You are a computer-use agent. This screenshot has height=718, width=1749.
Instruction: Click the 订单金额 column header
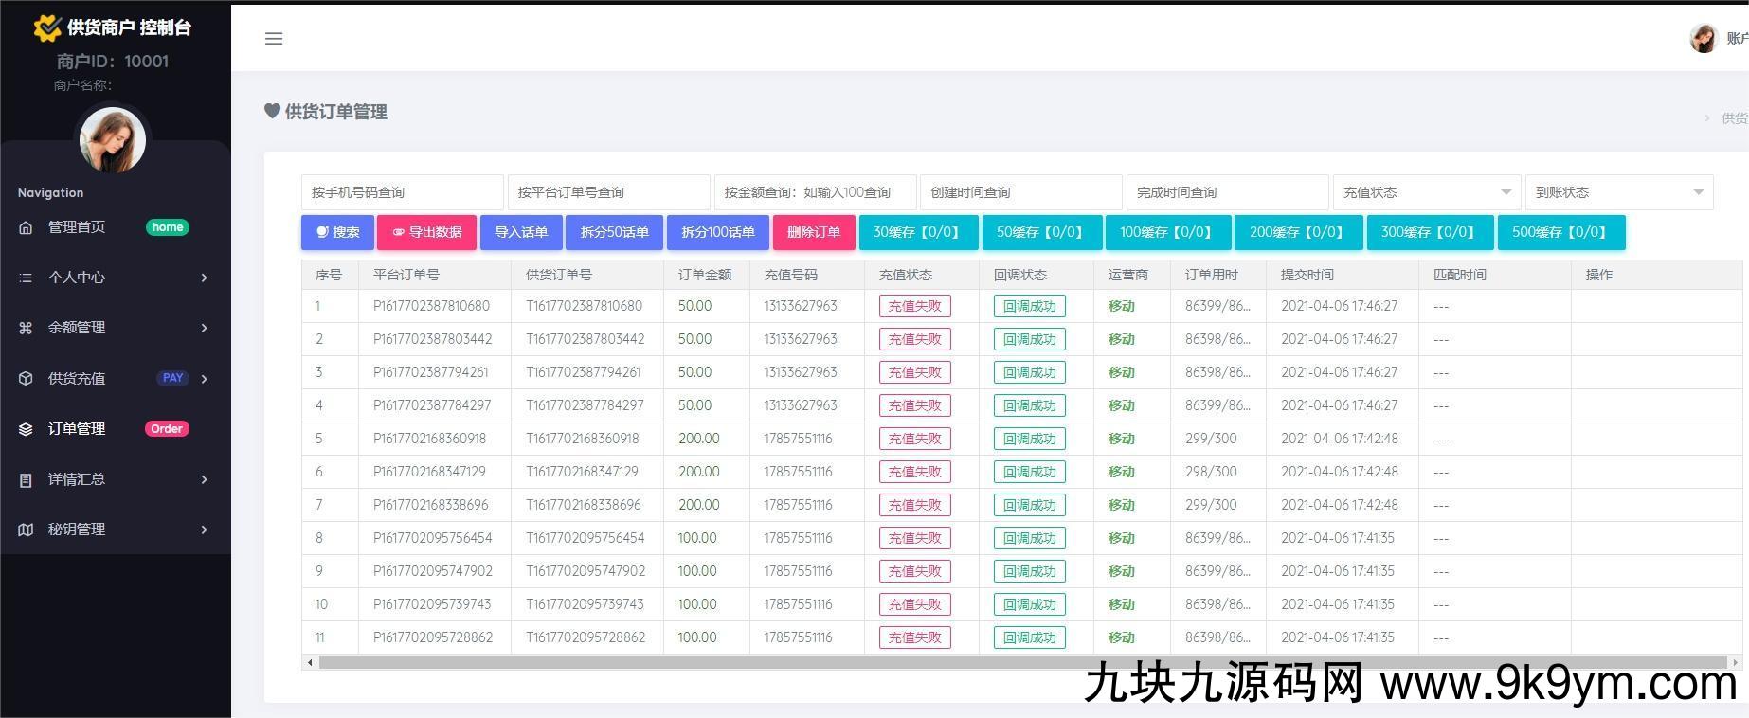pyautogui.click(x=705, y=275)
